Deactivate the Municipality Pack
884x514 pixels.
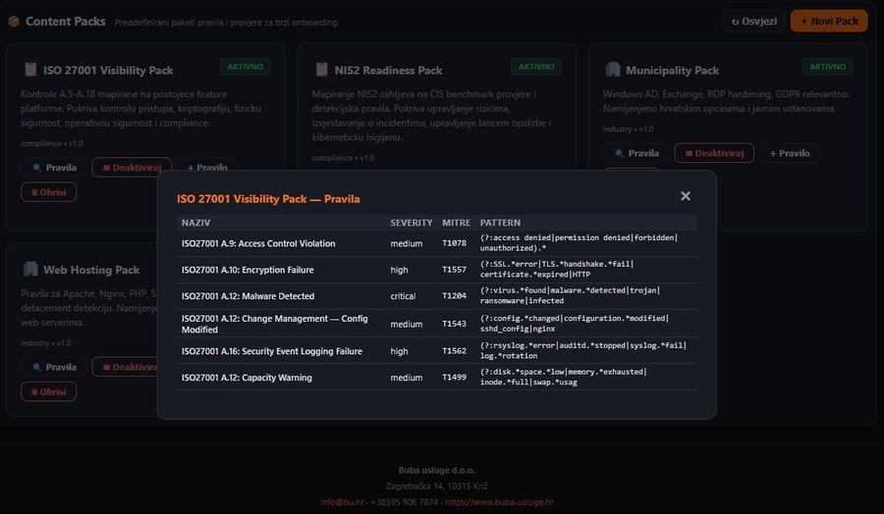[714, 153]
